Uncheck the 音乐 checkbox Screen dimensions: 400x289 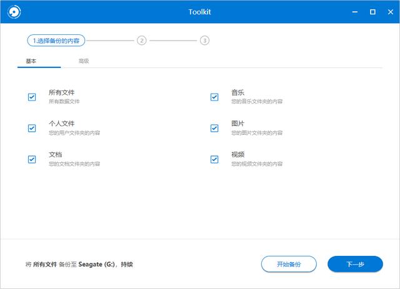point(214,97)
